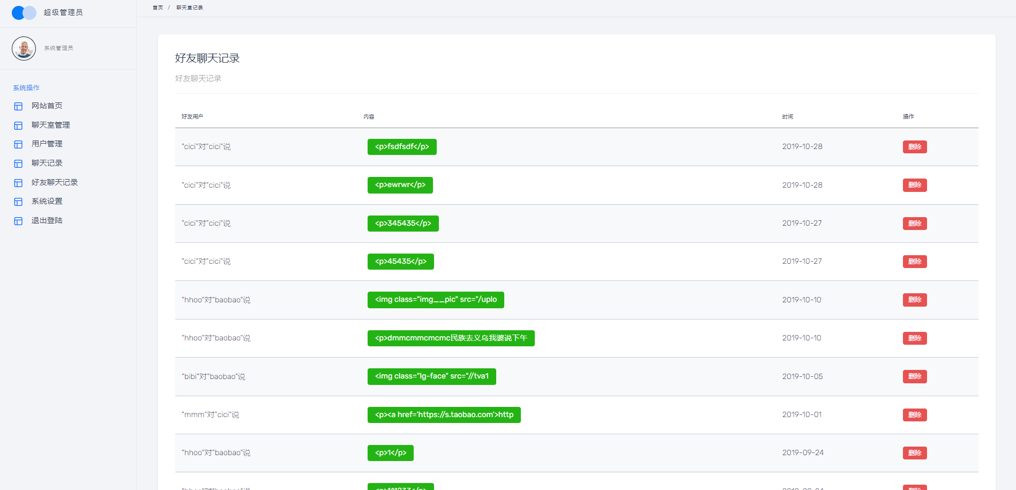Go to 首页 via the breadcrumb
1016x490 pixels.
[158, 8]
